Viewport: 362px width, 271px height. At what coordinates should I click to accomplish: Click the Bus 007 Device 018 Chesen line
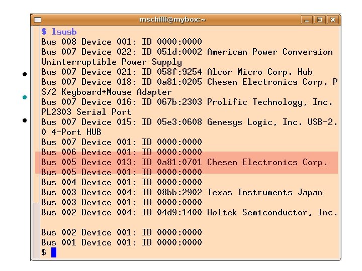click(190, 82)
